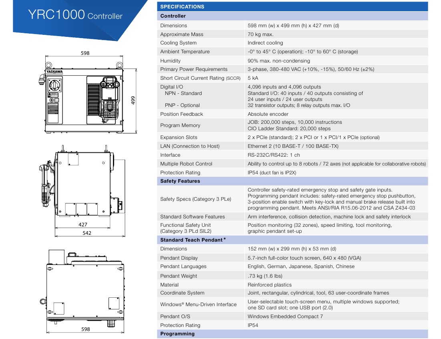
Task: Click 'RS-232C/RS422: 1 ch' value
Action: click(x=274, y=155)
